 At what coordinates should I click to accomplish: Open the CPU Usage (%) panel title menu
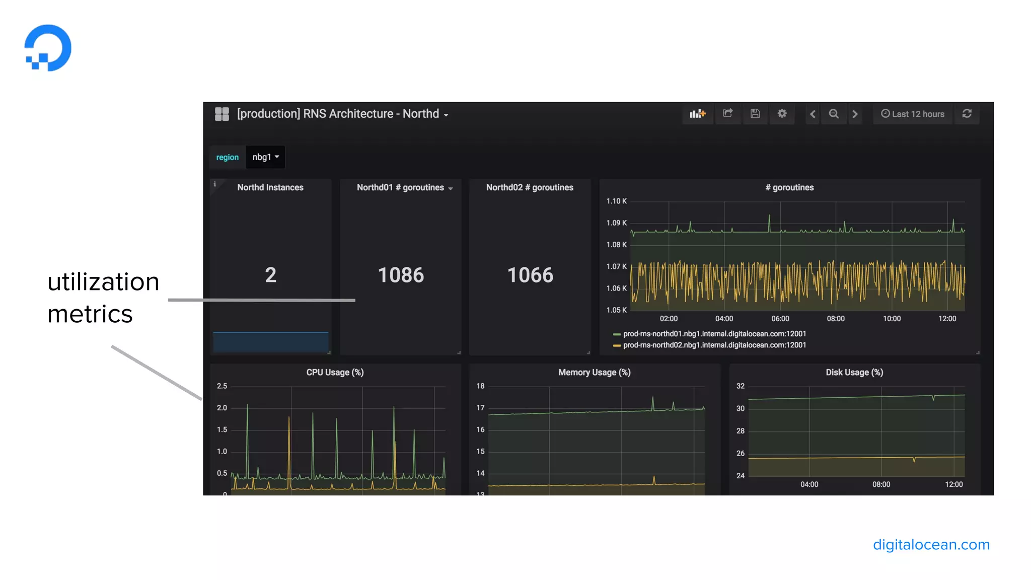click(x=335, y=373)
